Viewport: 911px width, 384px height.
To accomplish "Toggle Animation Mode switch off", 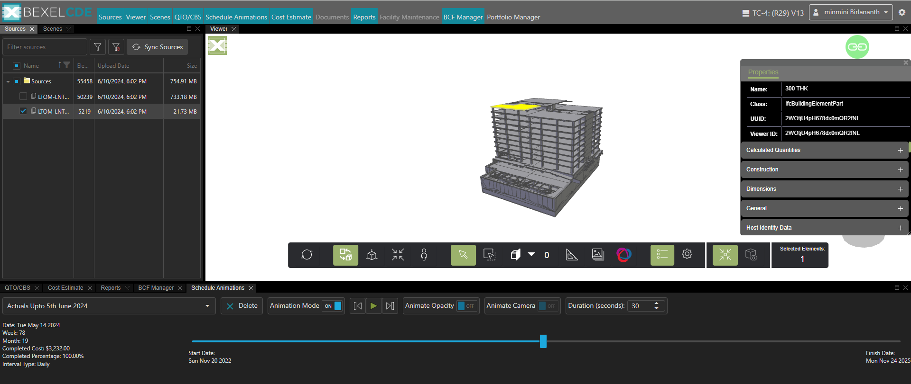I will click(333, 306).
